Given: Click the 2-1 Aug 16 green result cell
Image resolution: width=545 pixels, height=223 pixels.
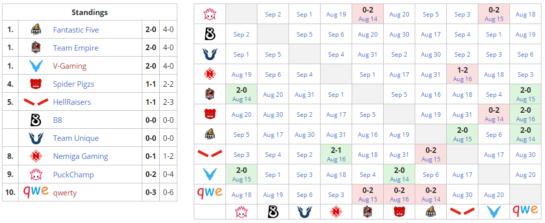Looking at the screenshot, I should (336, 154).
